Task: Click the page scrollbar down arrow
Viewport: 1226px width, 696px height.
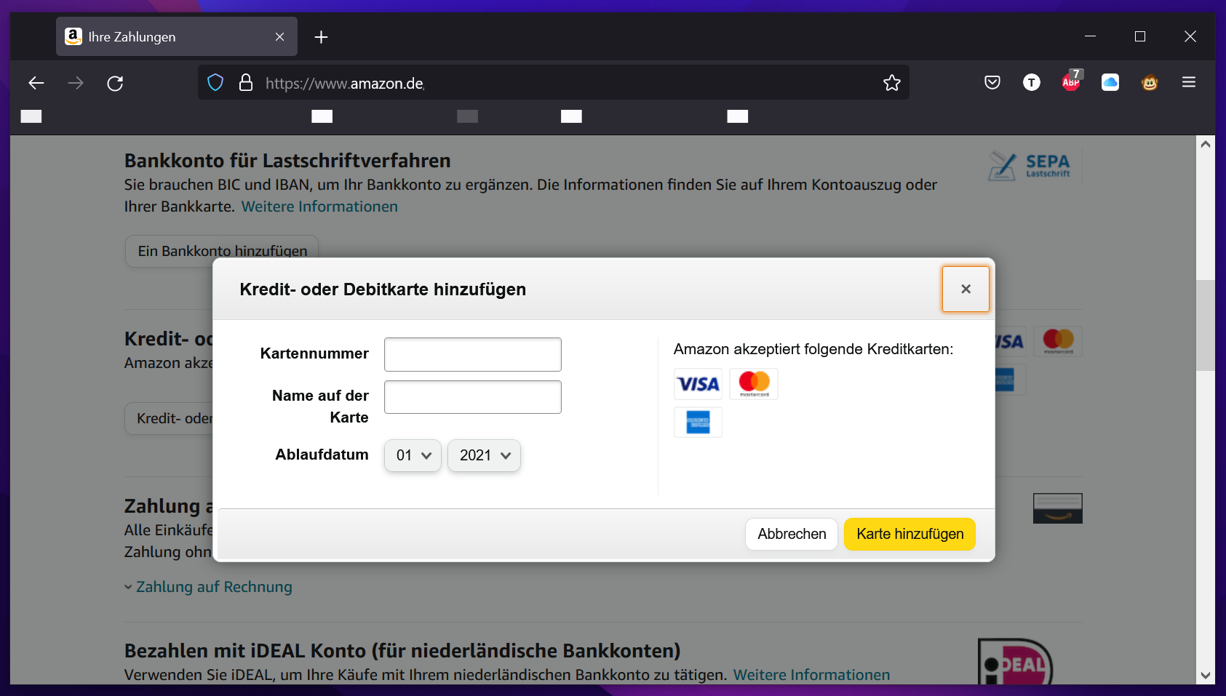Action: (1206, 675)
